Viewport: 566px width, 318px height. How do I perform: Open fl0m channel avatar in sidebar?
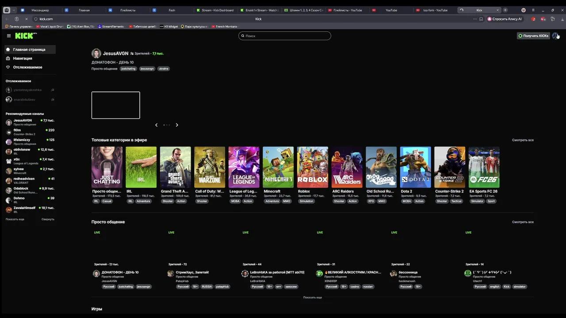(9, 132)
